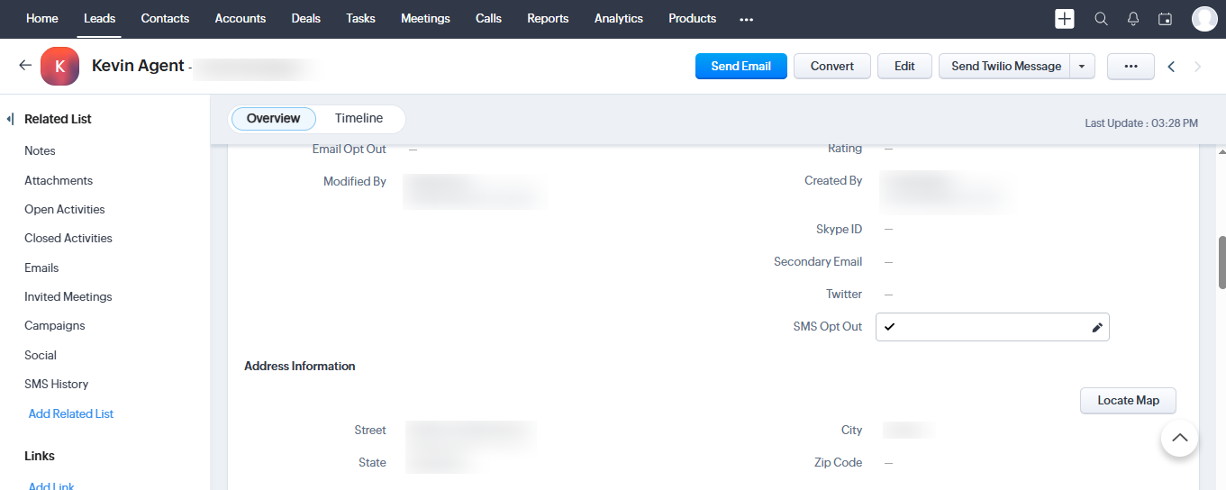The height and width of the screenshot is (490, 1226).
Task: Open the Deals module tab
Action: (306, 19)
